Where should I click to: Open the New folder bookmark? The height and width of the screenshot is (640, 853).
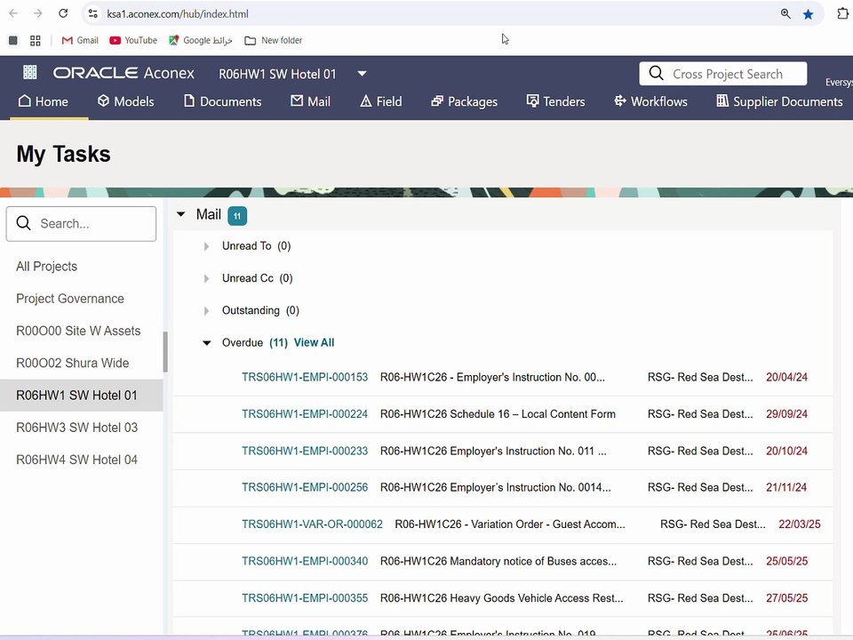[274, 40]
